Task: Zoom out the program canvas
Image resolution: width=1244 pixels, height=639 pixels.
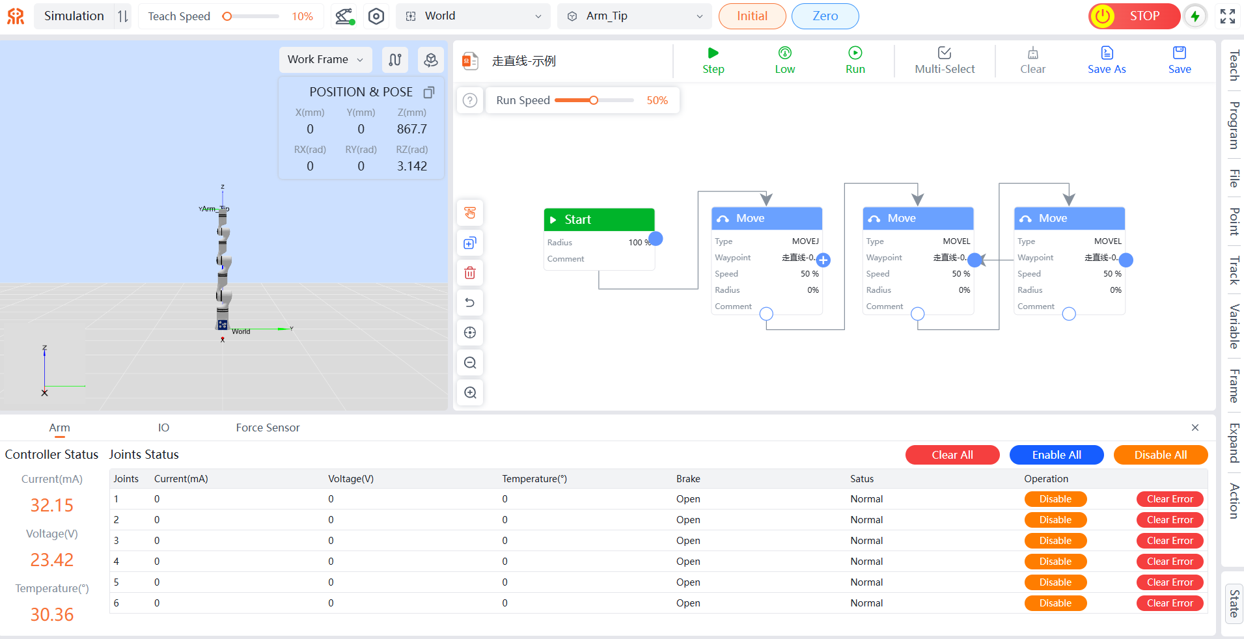Action: pos(470,363)
